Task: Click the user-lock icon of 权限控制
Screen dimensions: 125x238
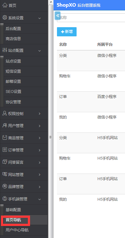Action: tap(5, 113)
